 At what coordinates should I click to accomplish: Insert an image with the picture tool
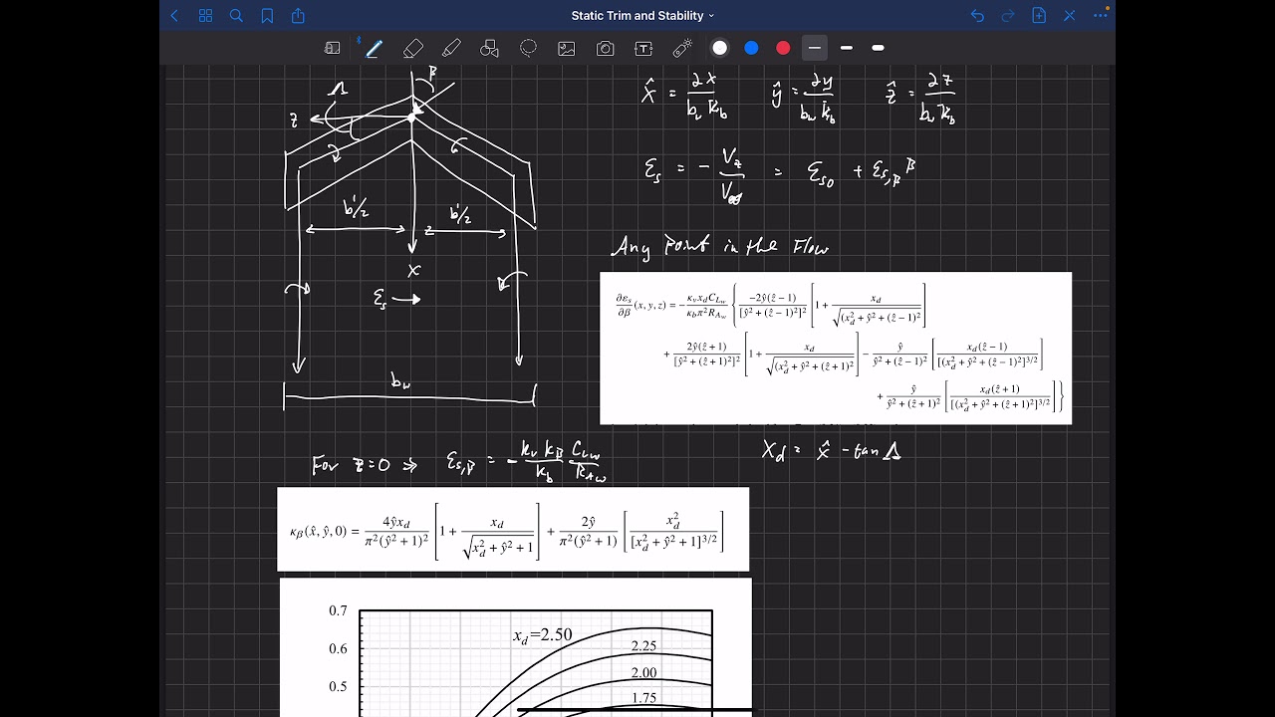pos(567,48)
